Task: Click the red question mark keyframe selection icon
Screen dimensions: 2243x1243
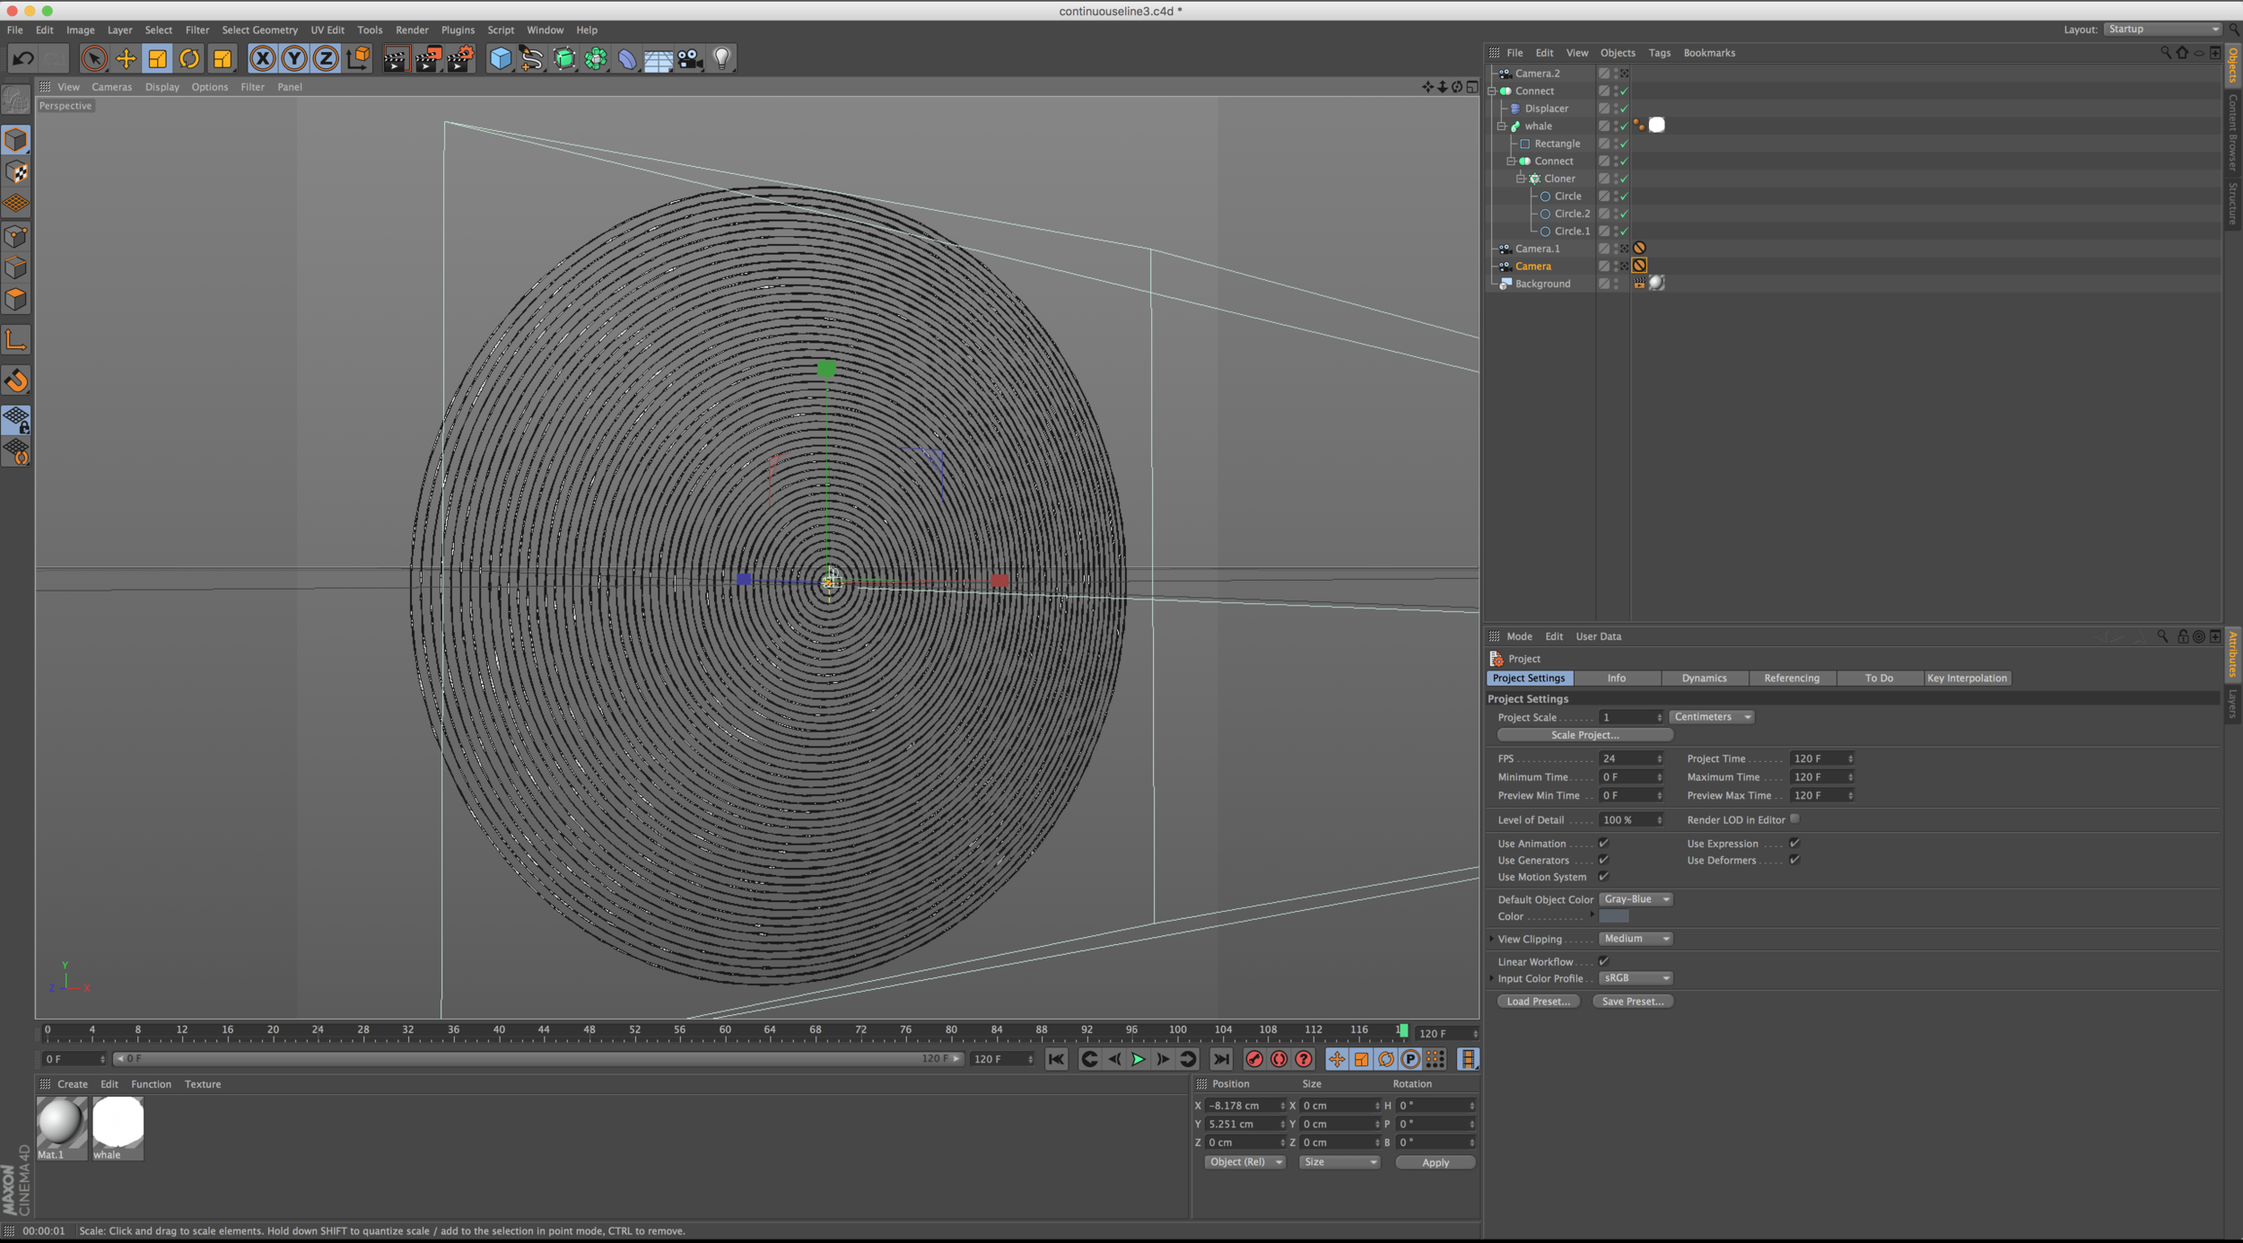Action: coord(1304,1059)
